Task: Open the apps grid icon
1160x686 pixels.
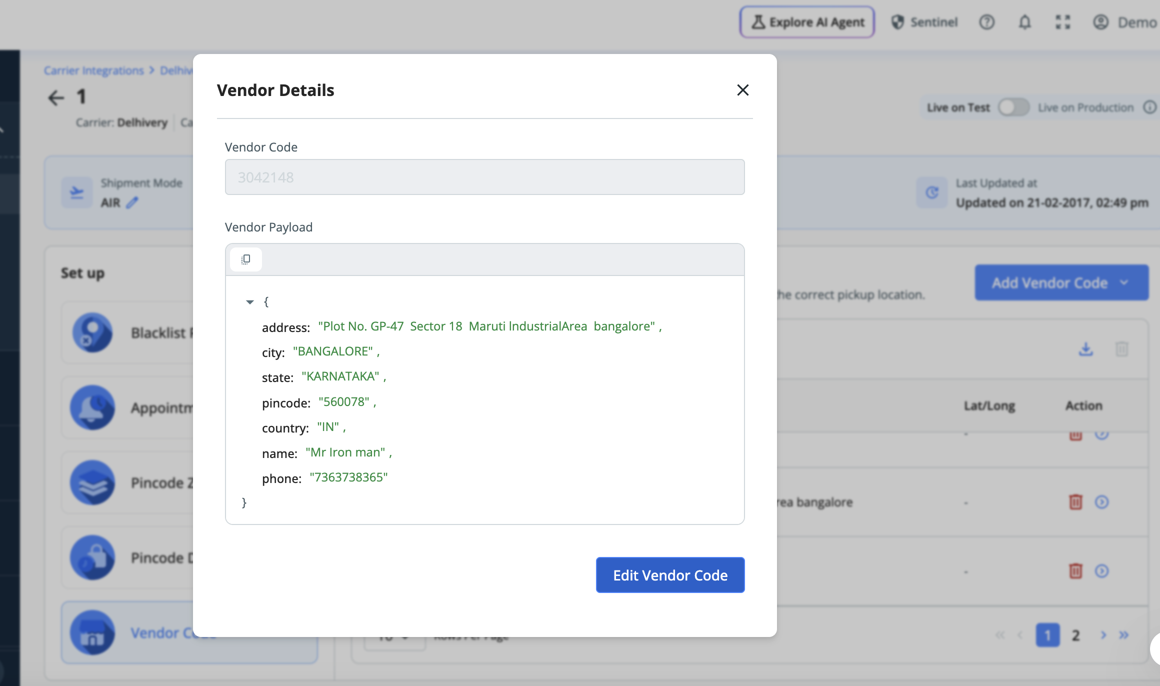Action: point(1063,22)
